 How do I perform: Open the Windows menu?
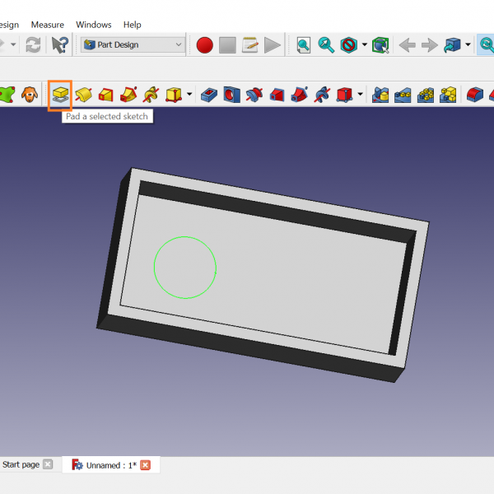tap(94, 25)
